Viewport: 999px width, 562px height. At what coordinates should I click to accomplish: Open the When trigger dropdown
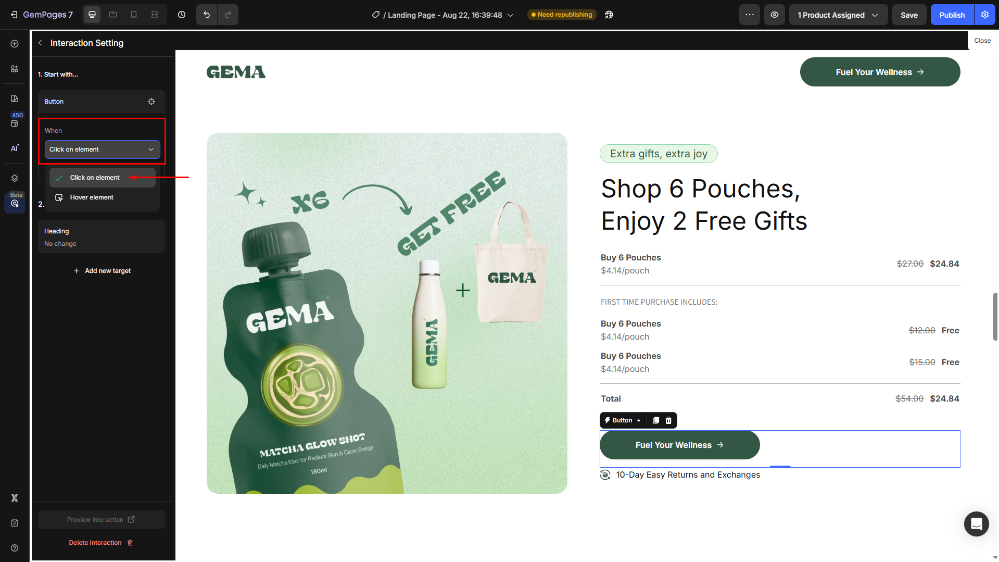[x=103, y=149]
